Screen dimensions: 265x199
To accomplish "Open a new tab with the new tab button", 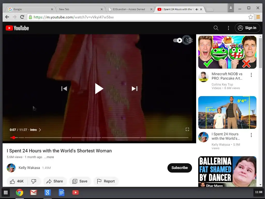I will pos(210,10).
